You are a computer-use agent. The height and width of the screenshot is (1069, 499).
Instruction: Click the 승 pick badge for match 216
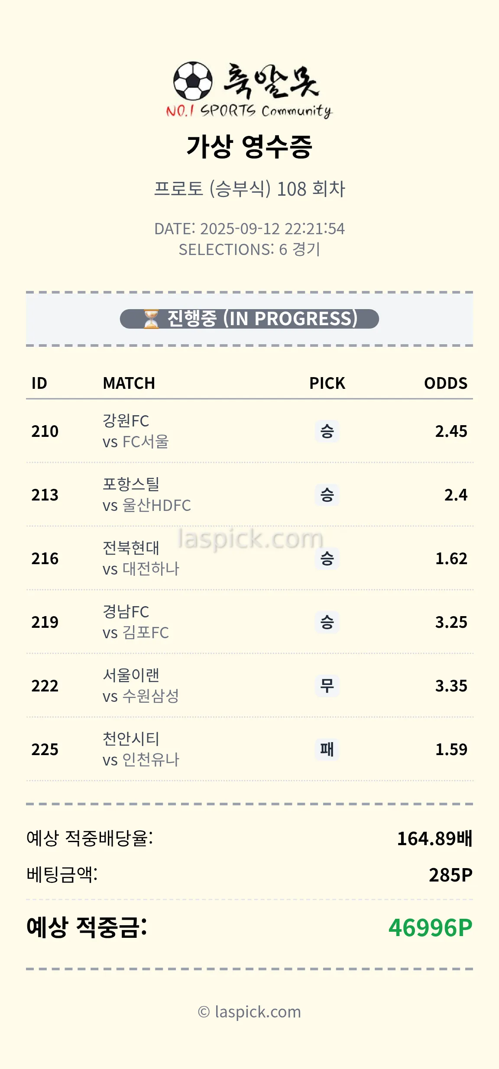click(327, 559)
